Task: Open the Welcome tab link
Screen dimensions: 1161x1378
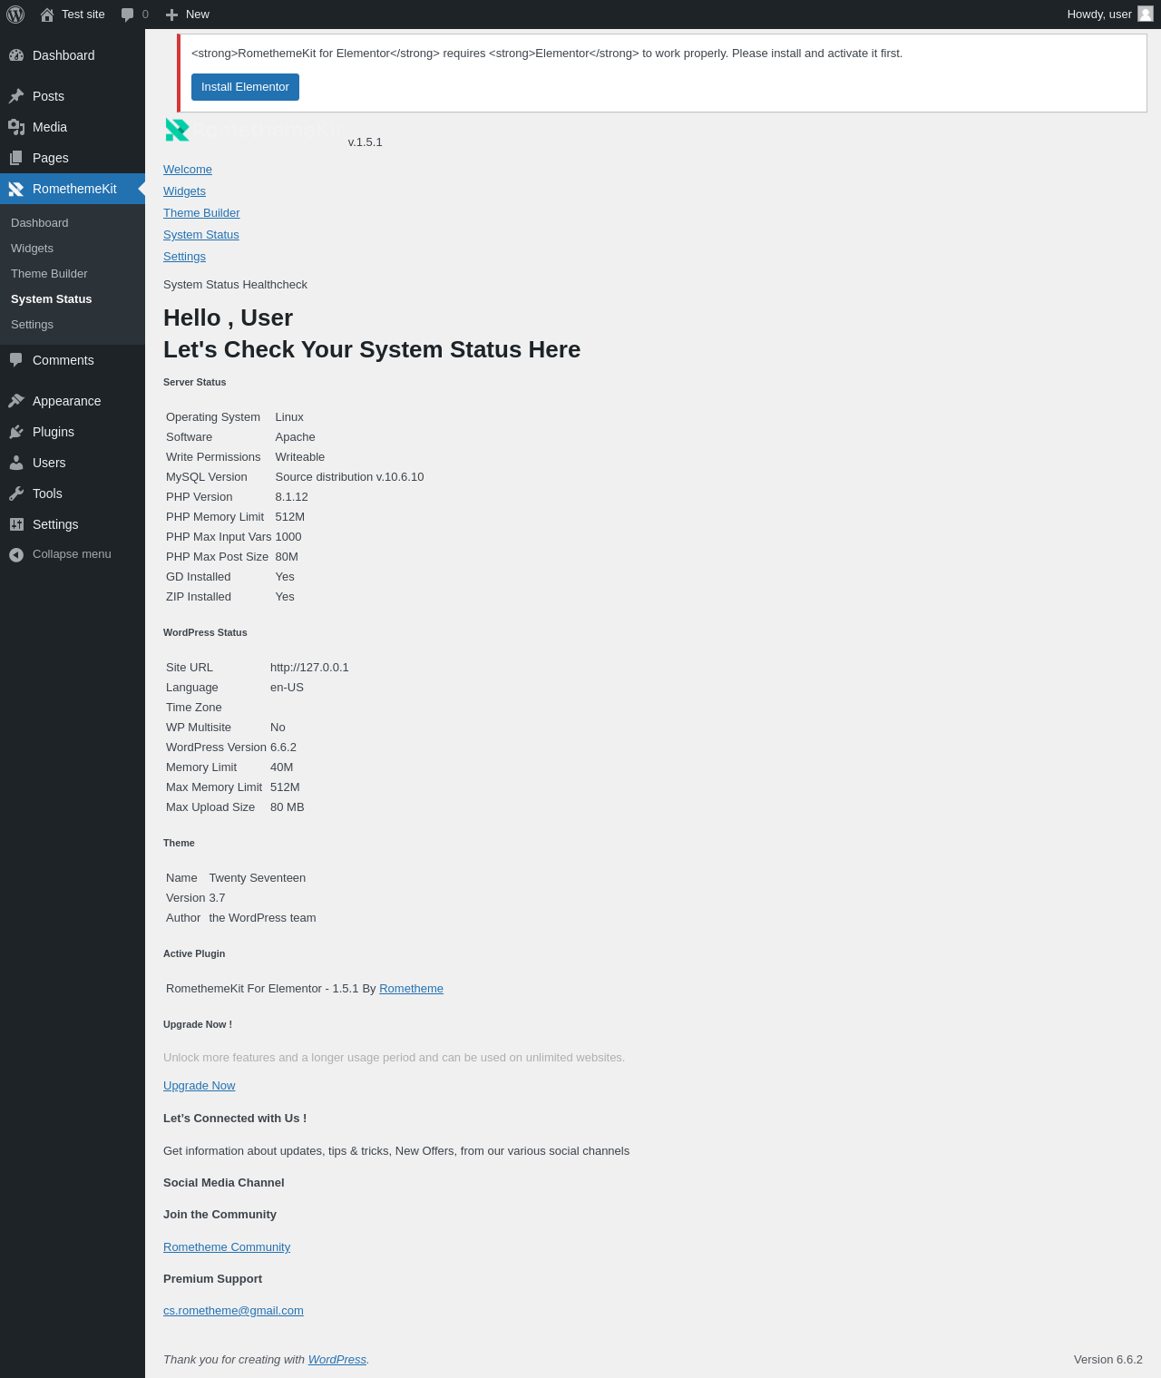Action: click(188, 170)
